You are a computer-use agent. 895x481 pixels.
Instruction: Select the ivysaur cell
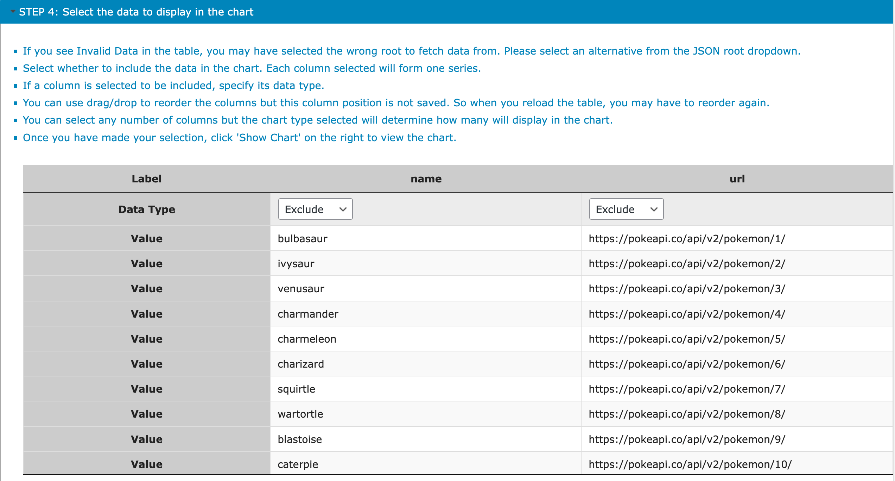(x=296, y=264)
